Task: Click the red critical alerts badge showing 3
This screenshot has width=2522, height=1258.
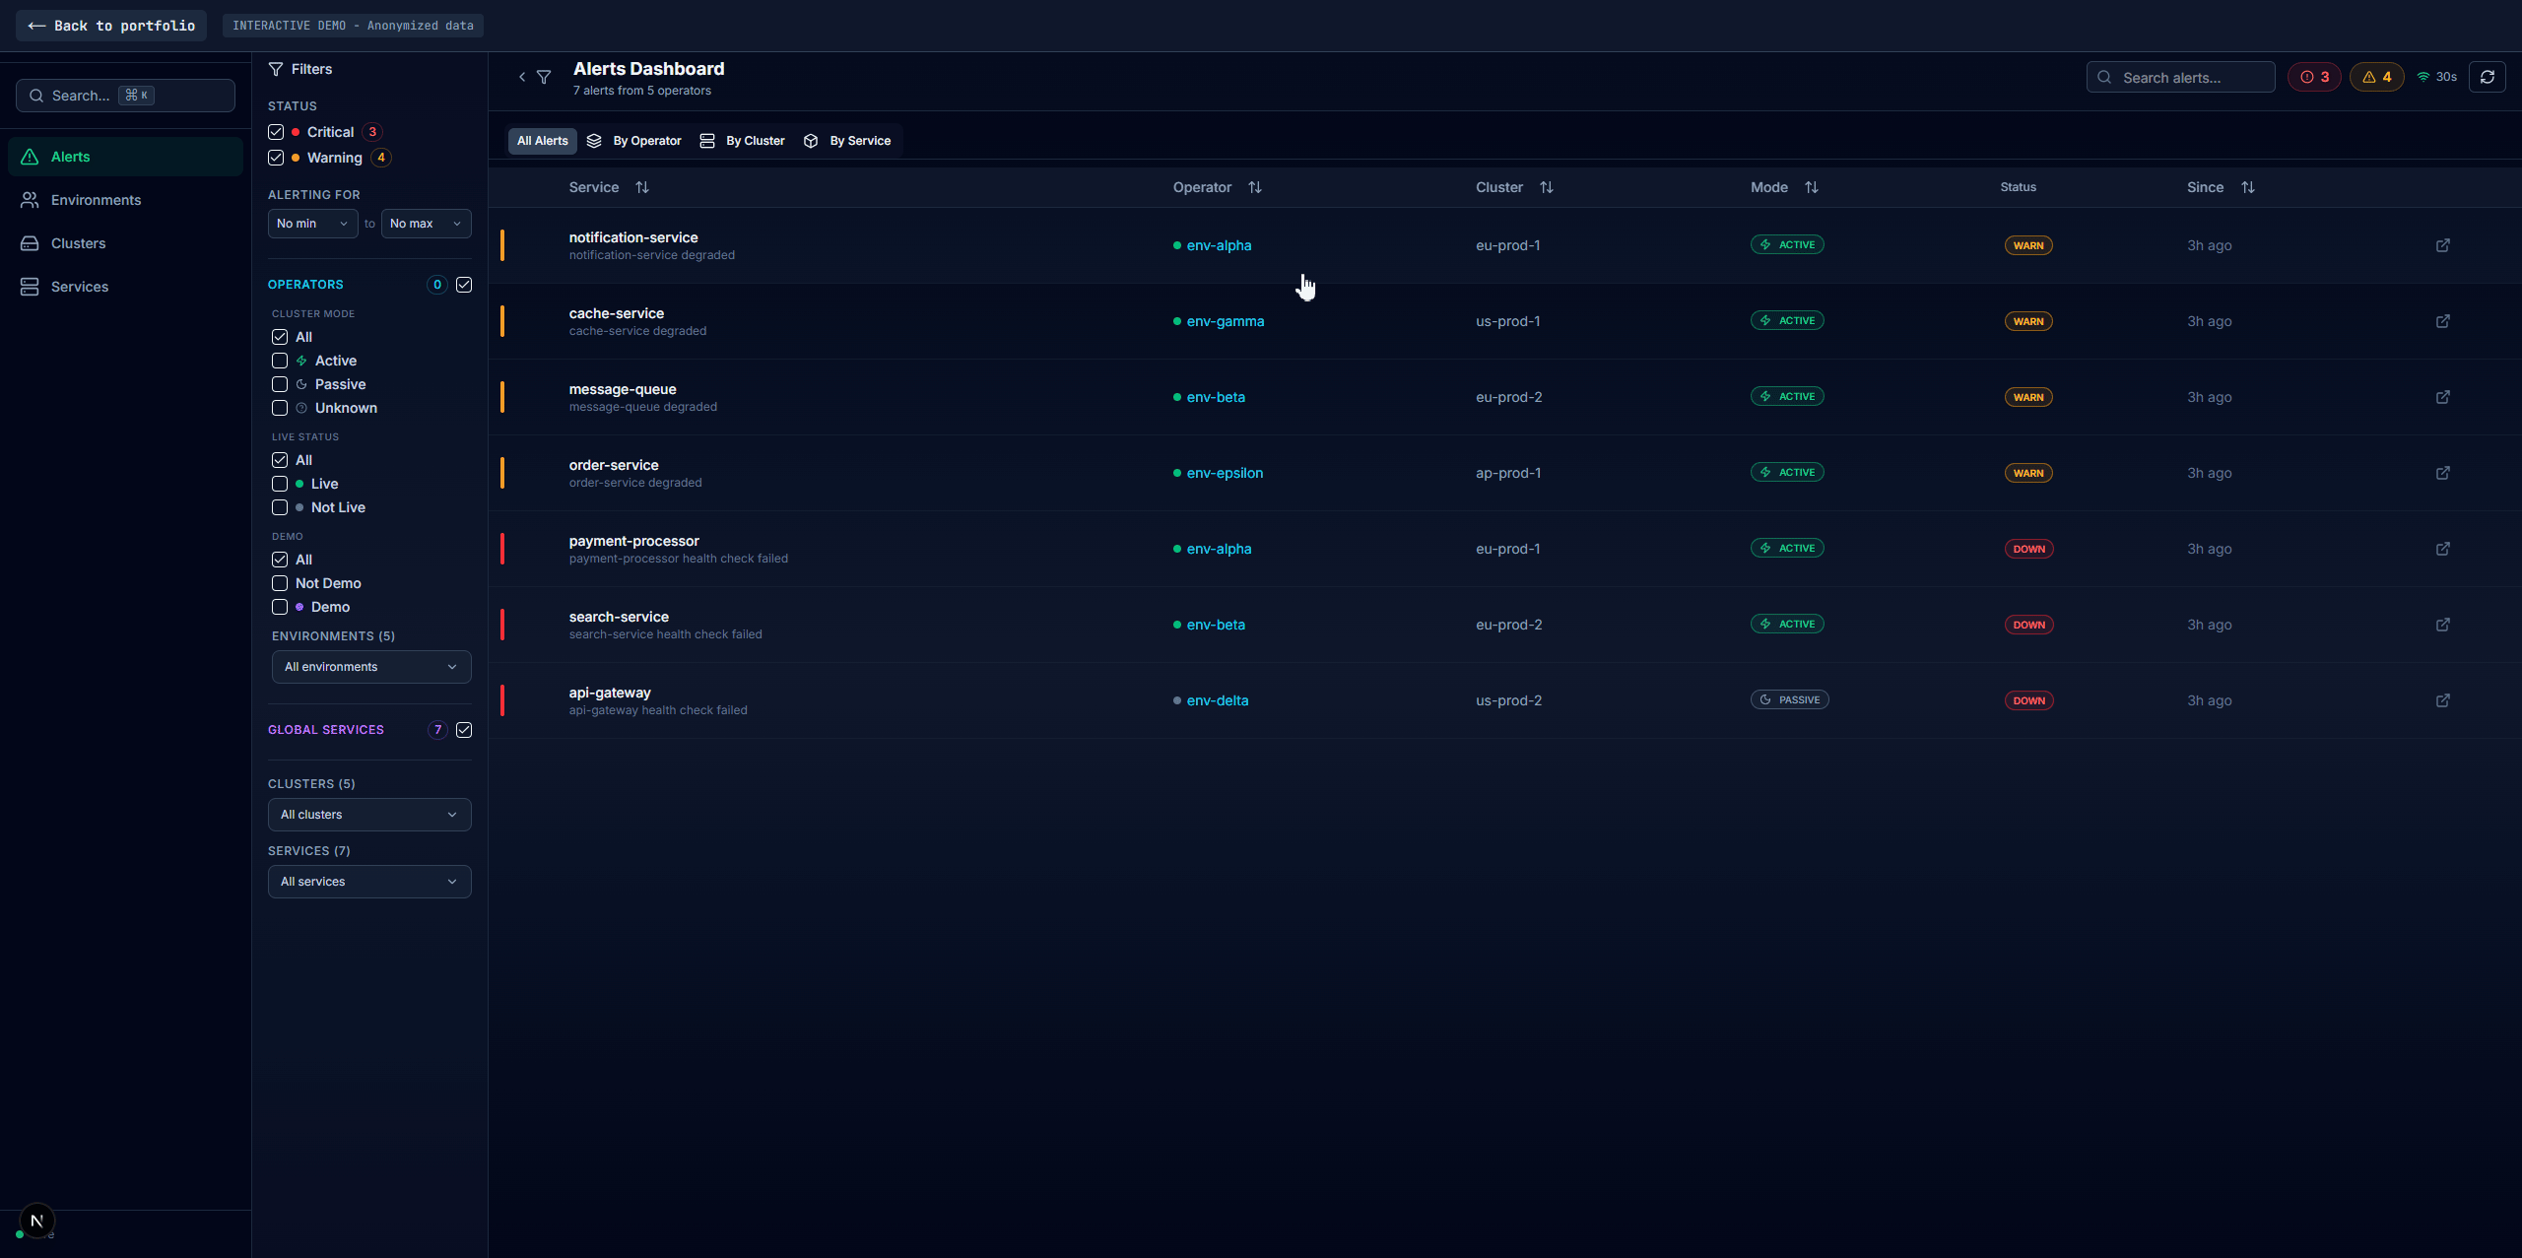Action: point(2313,76)
